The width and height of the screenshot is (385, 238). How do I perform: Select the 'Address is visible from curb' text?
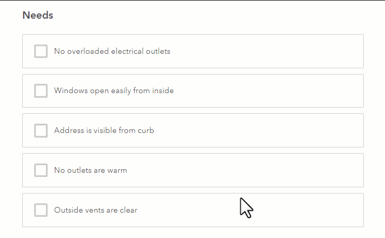click(x=104, y=130)
